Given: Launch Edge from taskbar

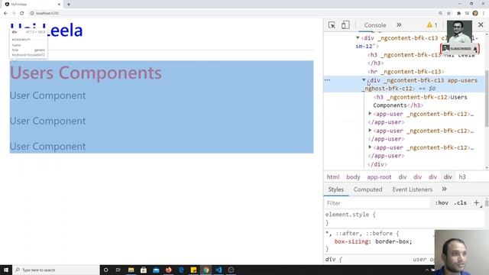Looking at the screenshot, I should point(181,270).
